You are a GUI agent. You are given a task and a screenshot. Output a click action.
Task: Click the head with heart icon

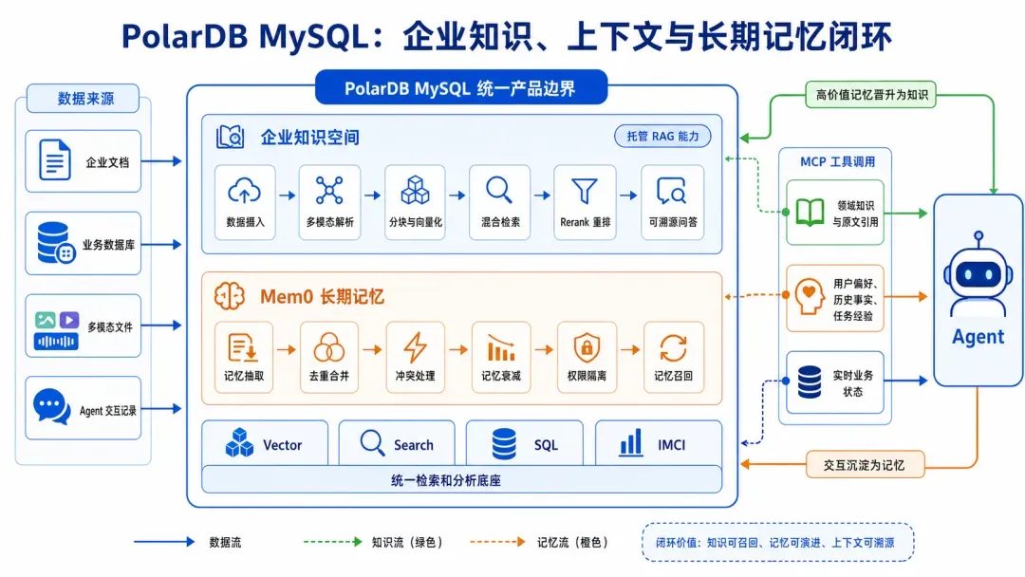[x=809, y=297]
